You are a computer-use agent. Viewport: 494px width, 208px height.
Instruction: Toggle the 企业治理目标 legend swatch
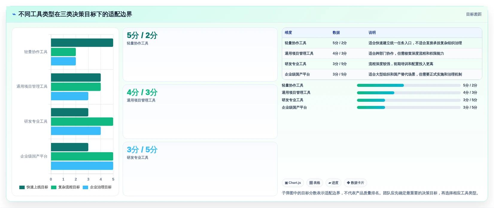click(85, 187)
